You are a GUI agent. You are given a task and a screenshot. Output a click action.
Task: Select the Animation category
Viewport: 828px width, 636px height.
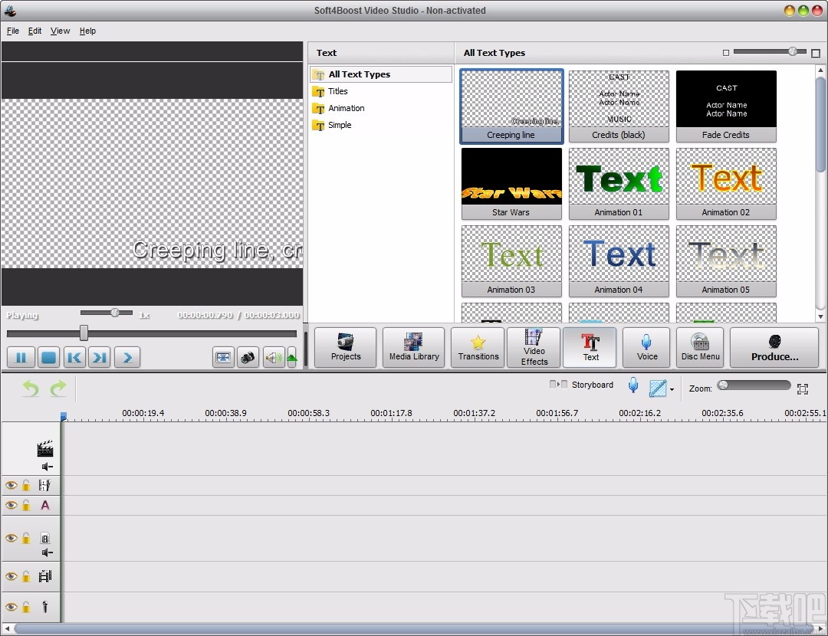coord(346,108)
